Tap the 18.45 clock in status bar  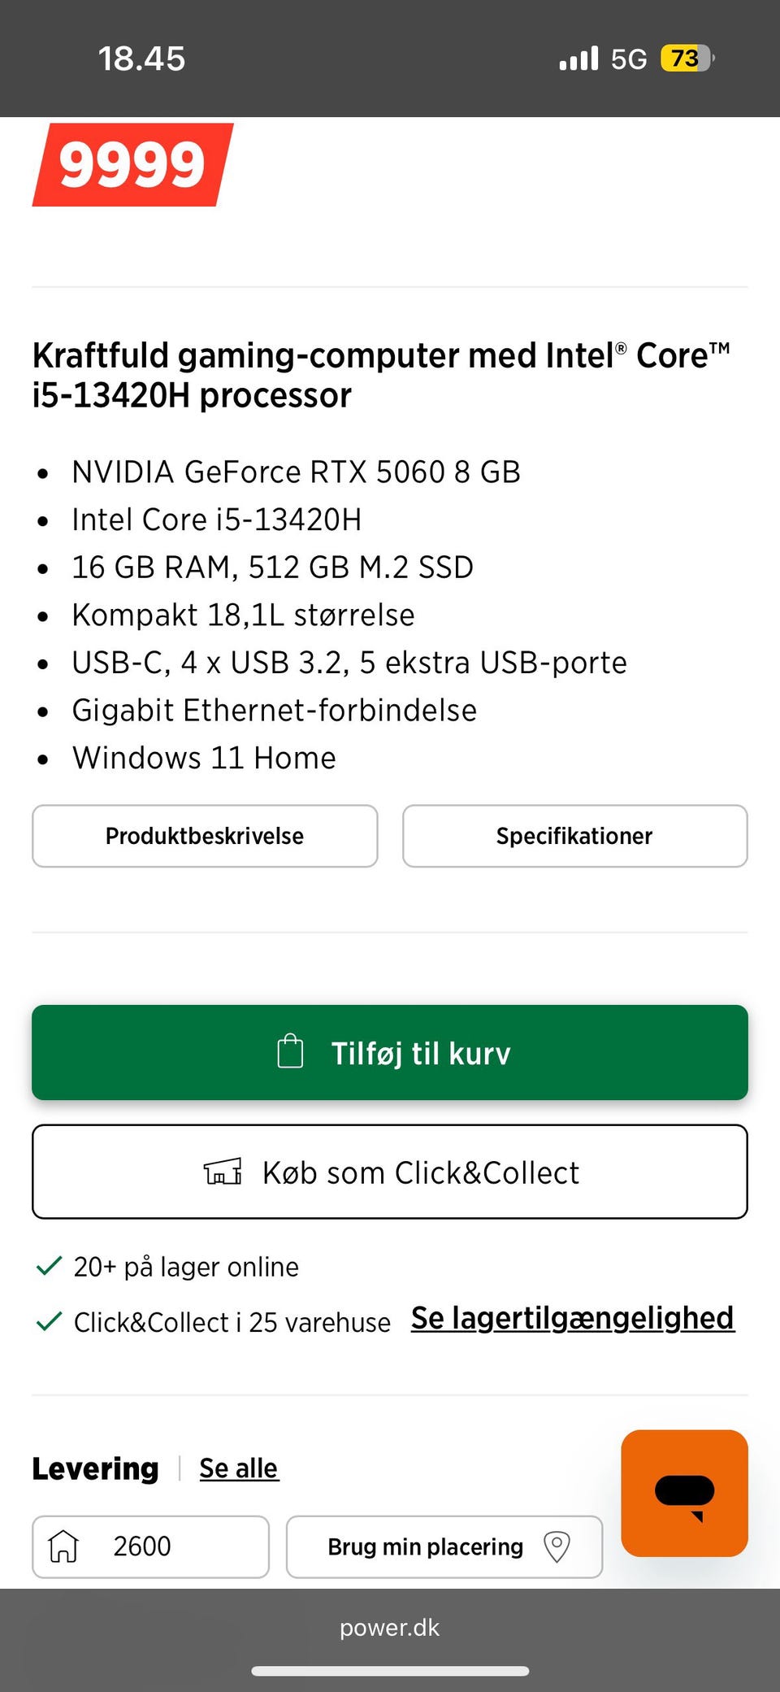(141, 59)
